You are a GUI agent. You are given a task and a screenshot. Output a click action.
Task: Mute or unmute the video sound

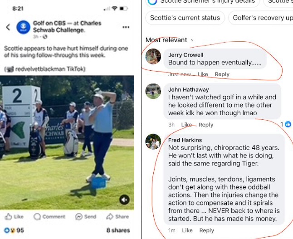(x=124, y=200)
